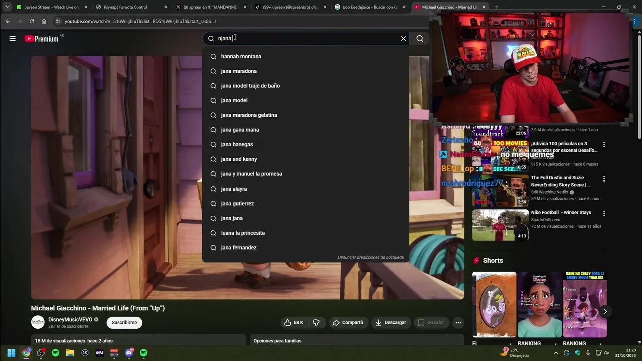Choose suggestion 'jana maradona gelatina'
642x361 pixels.
tap(305, 115)
